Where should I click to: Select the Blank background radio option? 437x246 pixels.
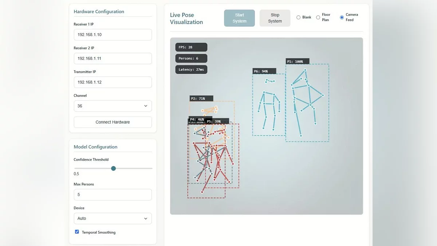299,17
